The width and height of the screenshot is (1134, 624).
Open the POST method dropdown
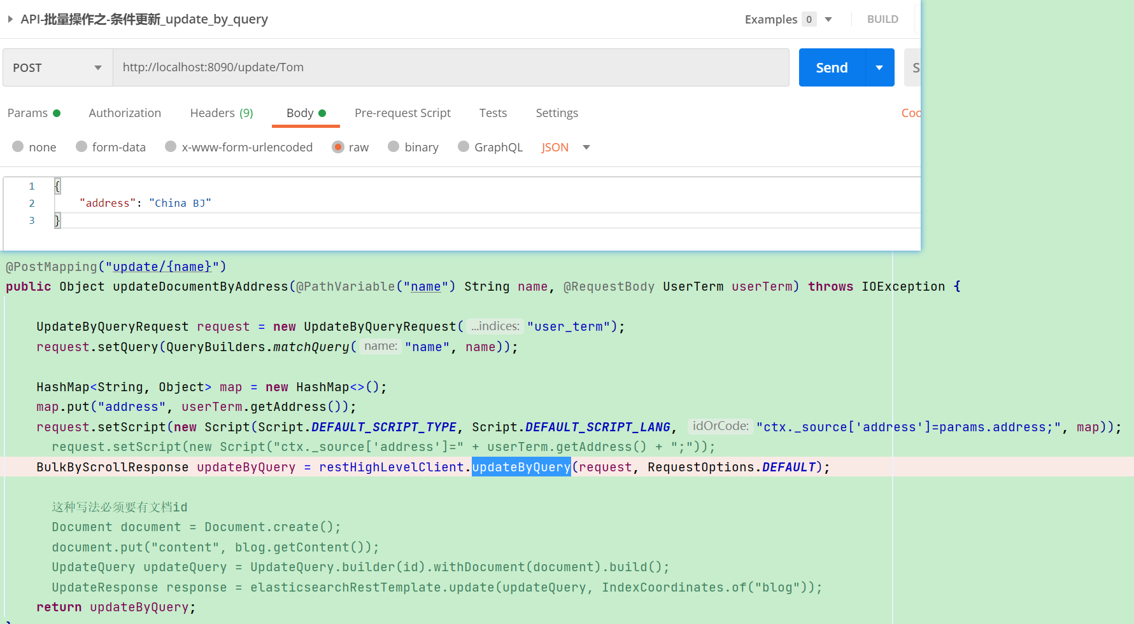click(57, 67)
